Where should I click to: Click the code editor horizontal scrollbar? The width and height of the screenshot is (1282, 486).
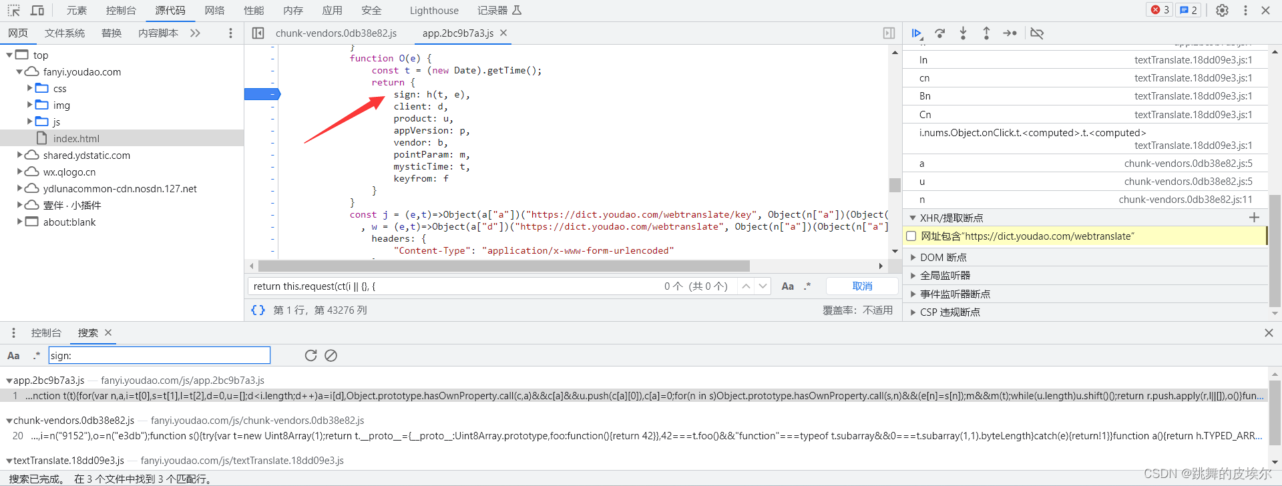click(504, 266)
